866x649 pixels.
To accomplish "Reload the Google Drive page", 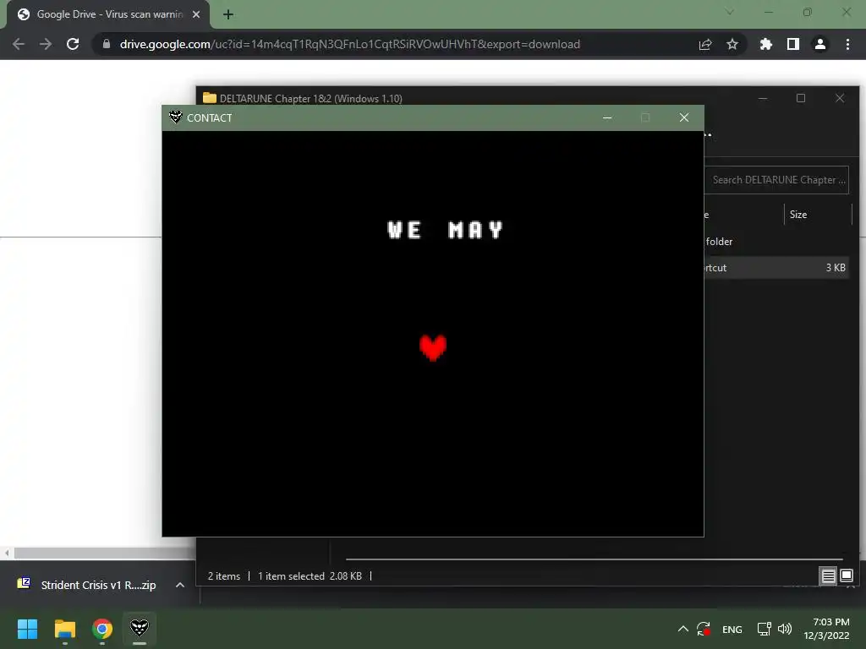I will [x=73, y=44].
